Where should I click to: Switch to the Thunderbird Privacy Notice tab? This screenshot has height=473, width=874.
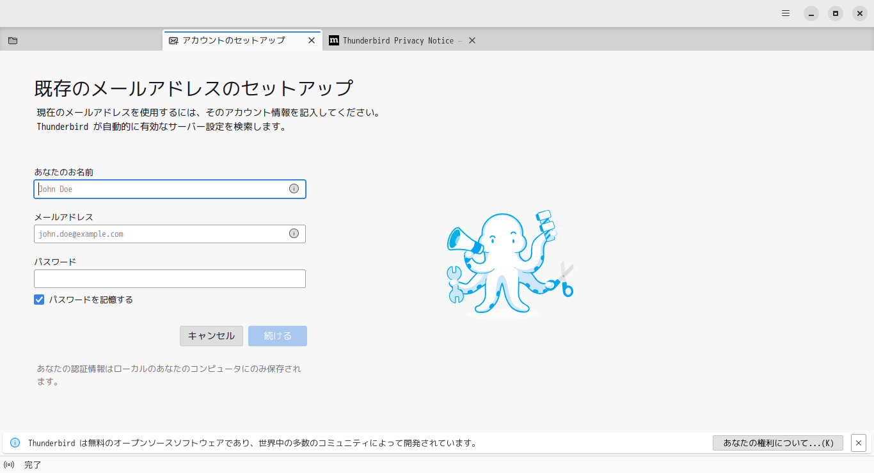click(397, 40)
